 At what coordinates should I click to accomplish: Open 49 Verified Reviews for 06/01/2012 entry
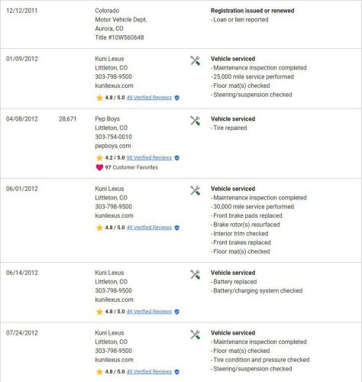tap(149, 228)
